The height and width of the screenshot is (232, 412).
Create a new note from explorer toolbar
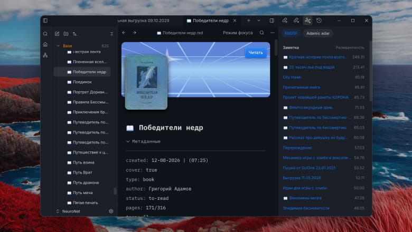coord(57,34)
